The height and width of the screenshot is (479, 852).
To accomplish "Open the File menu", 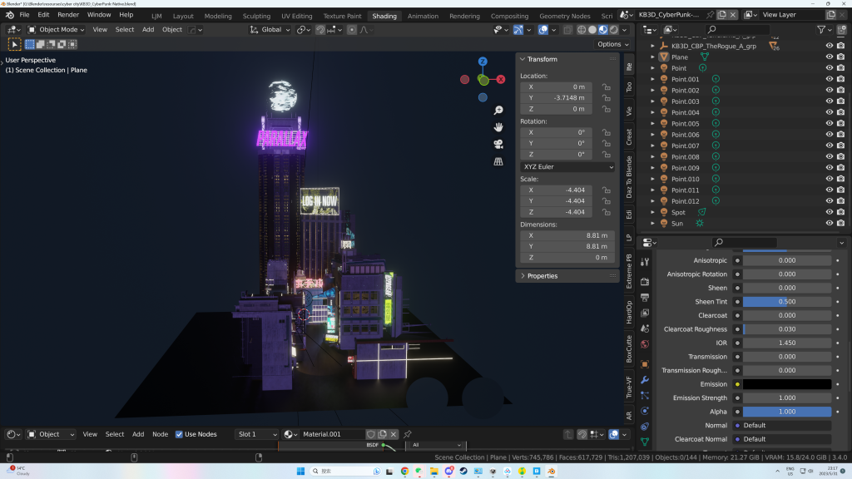I will 24,15.
